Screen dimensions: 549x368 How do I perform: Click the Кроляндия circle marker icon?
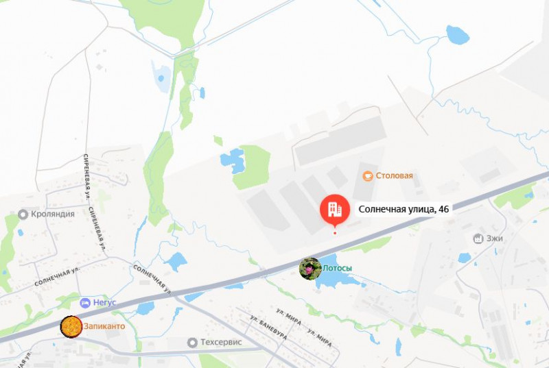[23, 214]
